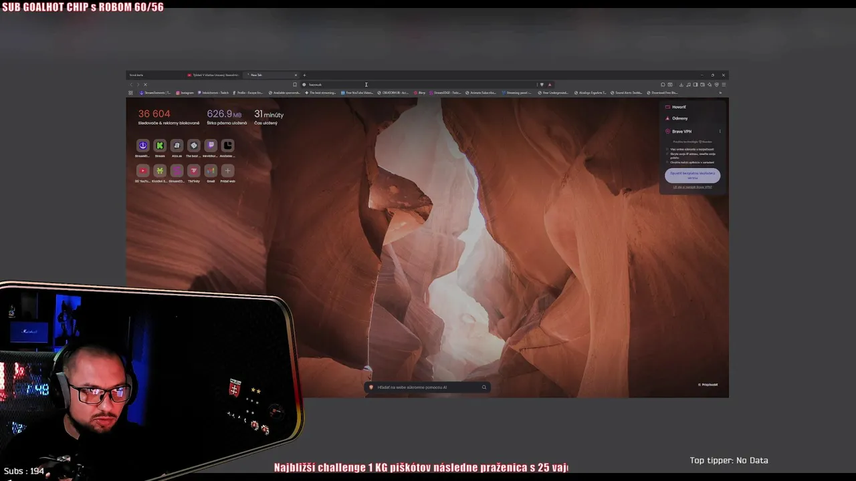Add a new top site with plus tile
856x481 pixels.
[227, 171]
